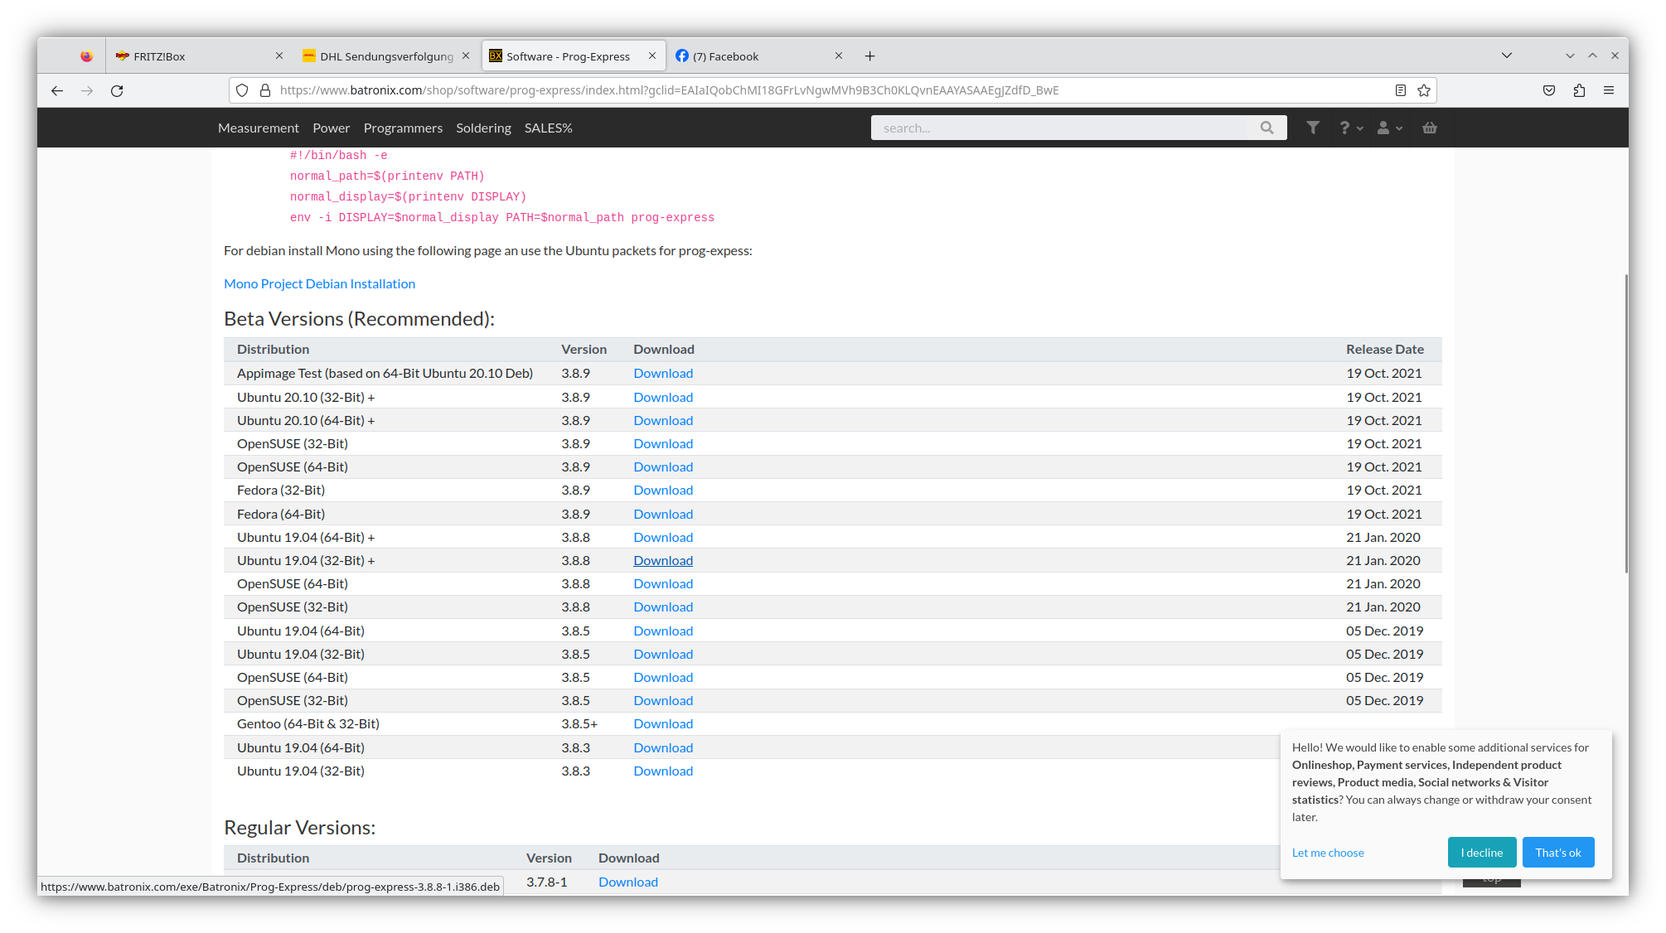Viewport: 1666px width, 933px height.
Task: Open the shopping basket icon
Action: pos(1430,128)
